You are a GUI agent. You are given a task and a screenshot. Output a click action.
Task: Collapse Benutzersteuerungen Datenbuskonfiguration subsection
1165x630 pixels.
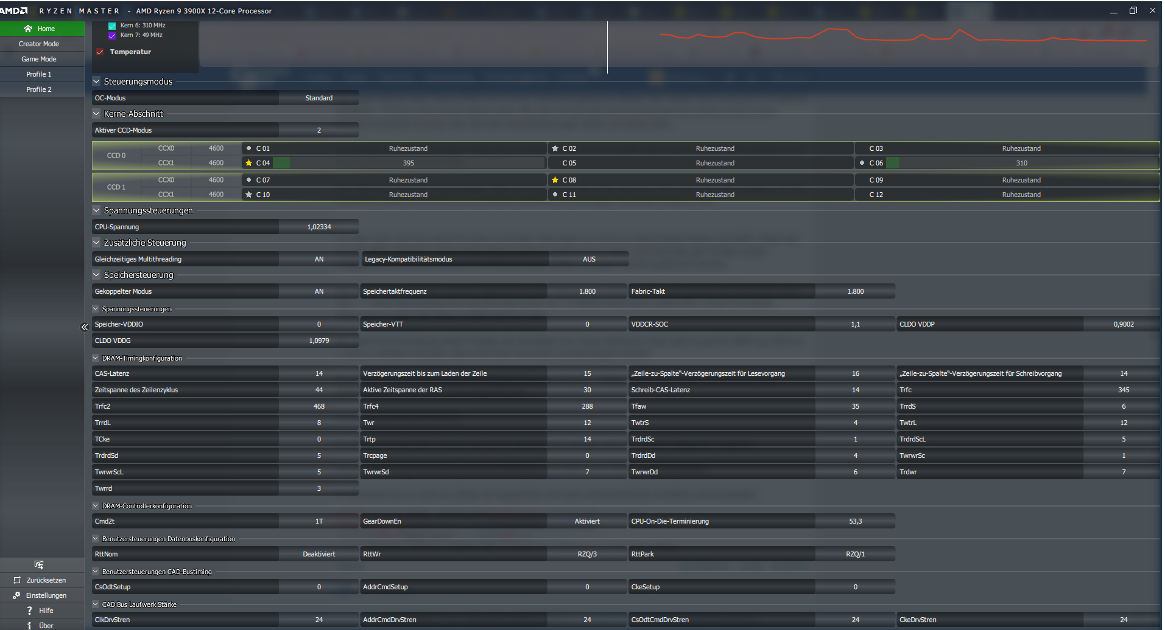coord(96,539)
